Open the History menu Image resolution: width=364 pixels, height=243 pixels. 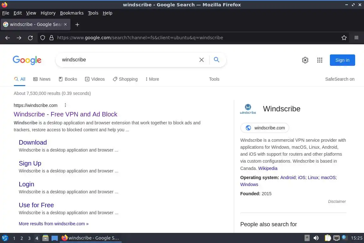coord(48,13)
